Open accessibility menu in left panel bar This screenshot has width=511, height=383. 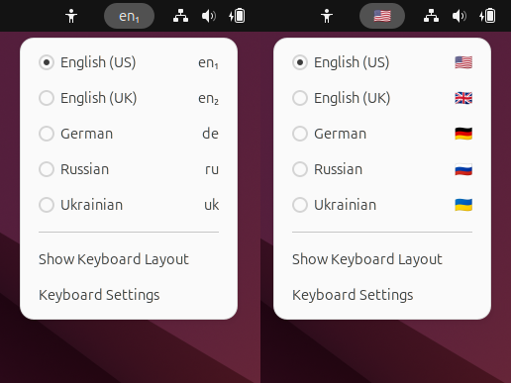coord(71,16)
